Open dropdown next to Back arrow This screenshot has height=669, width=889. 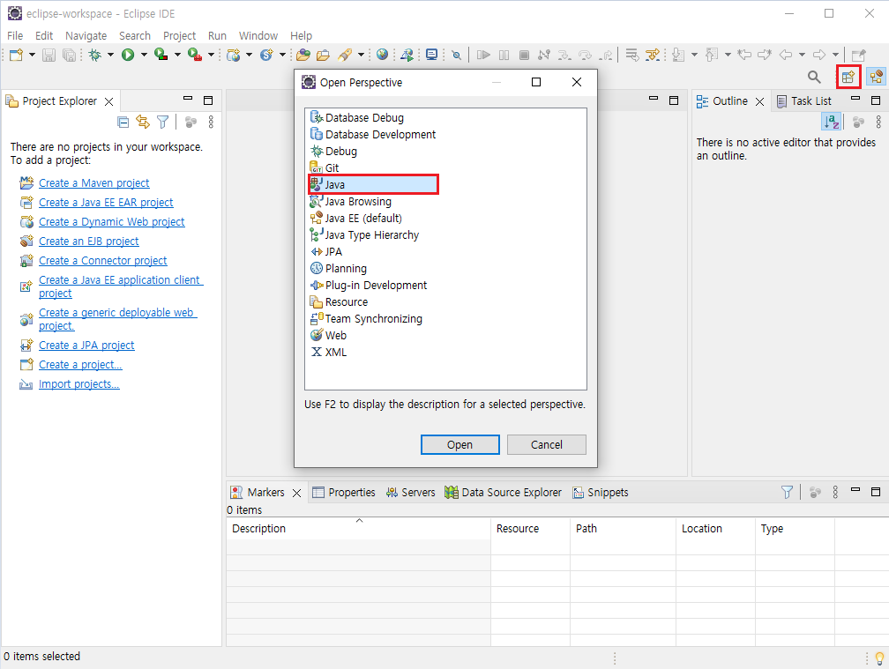point(802,55)
